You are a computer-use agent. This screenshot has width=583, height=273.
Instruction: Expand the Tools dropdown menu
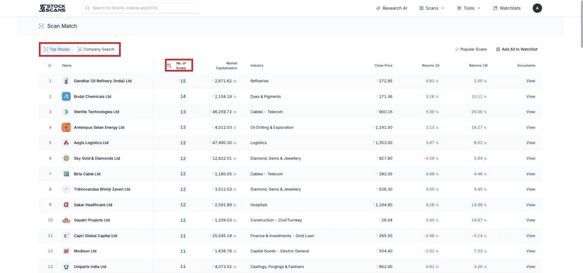(468, 8)
